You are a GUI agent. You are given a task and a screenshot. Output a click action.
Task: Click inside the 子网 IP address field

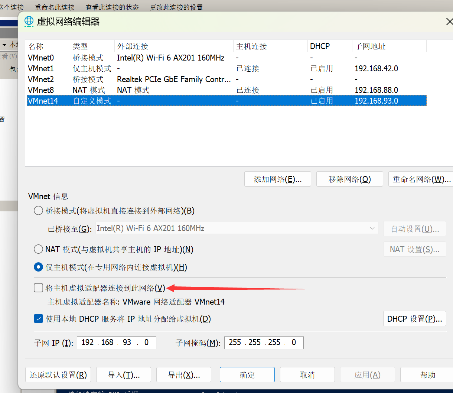(116, 342)
